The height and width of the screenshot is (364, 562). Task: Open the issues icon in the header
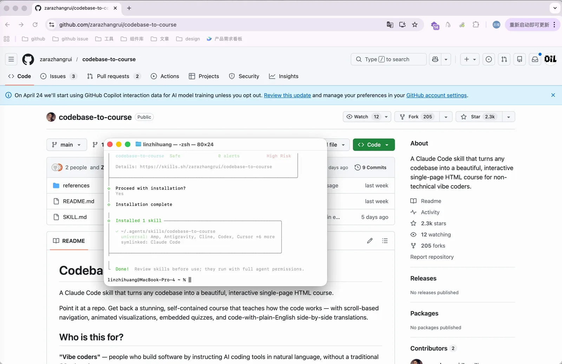click(x=489, y=59)
